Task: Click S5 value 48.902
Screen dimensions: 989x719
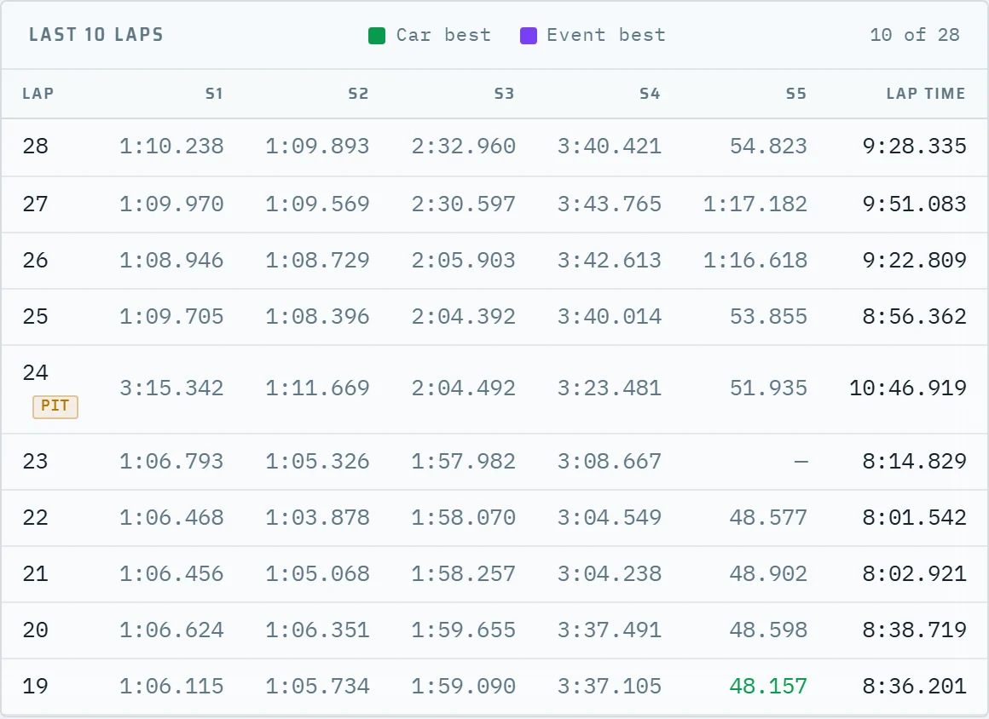Action: [768, 574]
